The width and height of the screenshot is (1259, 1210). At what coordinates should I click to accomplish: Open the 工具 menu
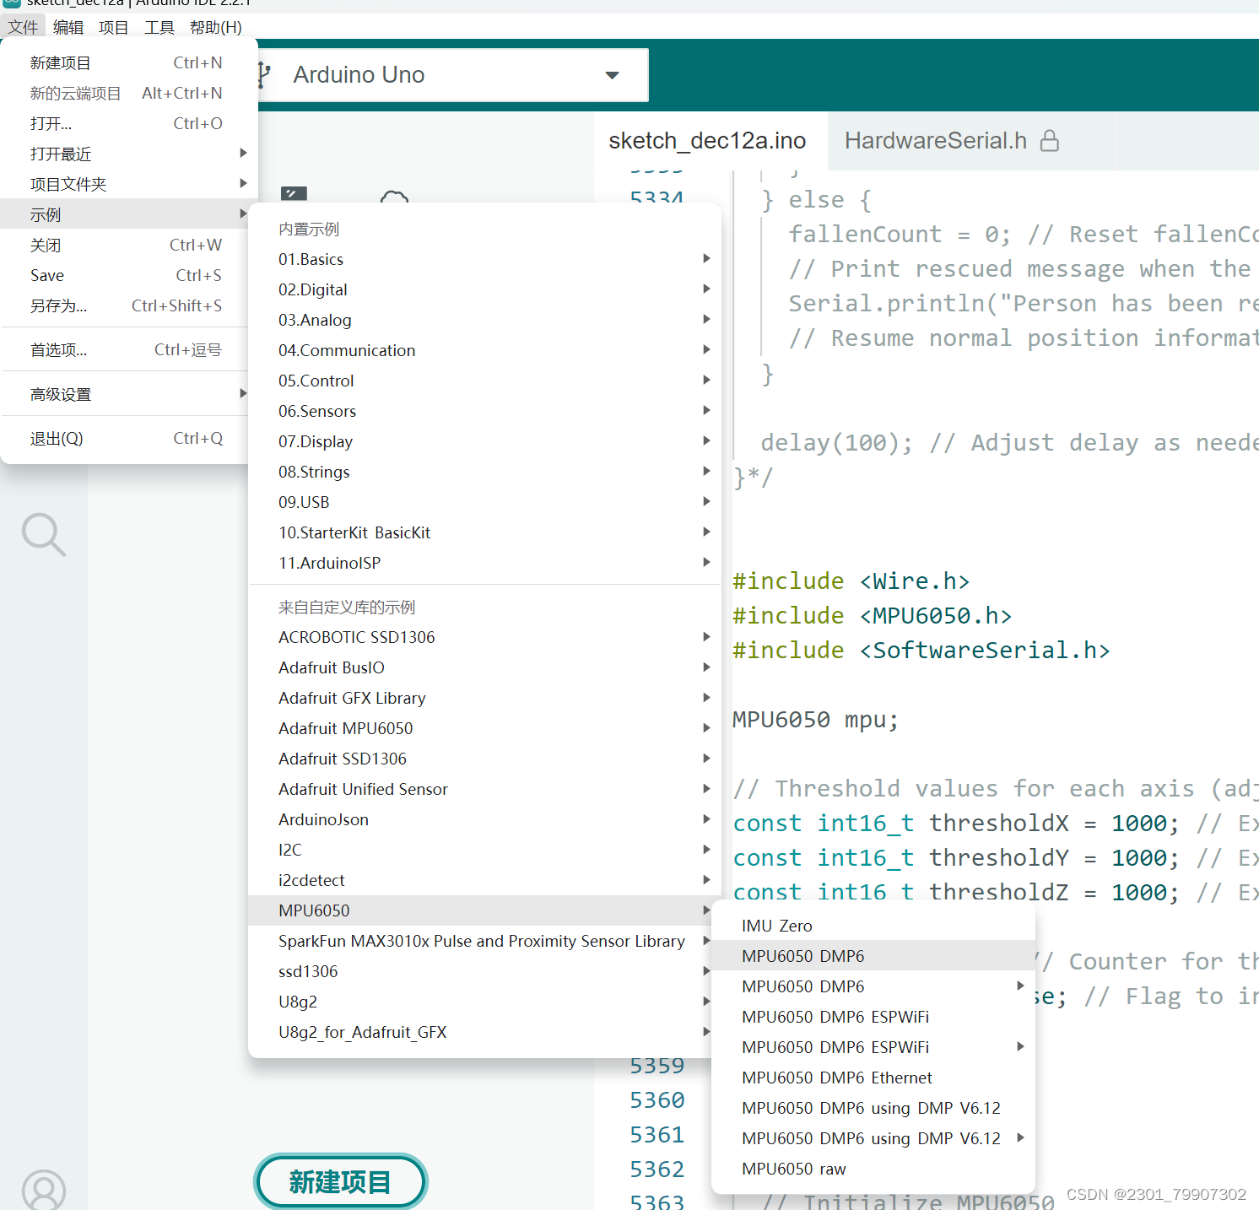pos(159,26)
